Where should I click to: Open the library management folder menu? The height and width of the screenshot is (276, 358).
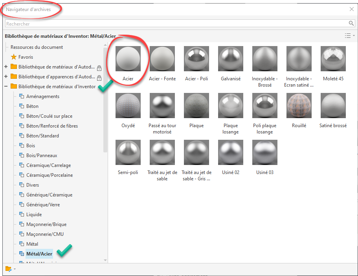[x=10, y=269]
